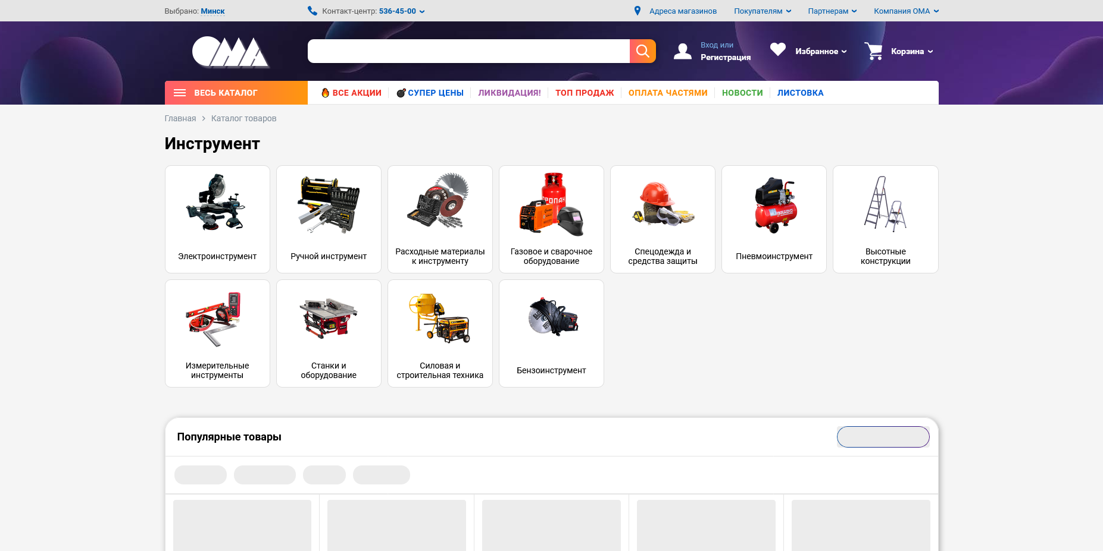Open the Высотные конструкции ladder image
The width and height of the screenshot is (1103, 551).
[x=885, y=203]
